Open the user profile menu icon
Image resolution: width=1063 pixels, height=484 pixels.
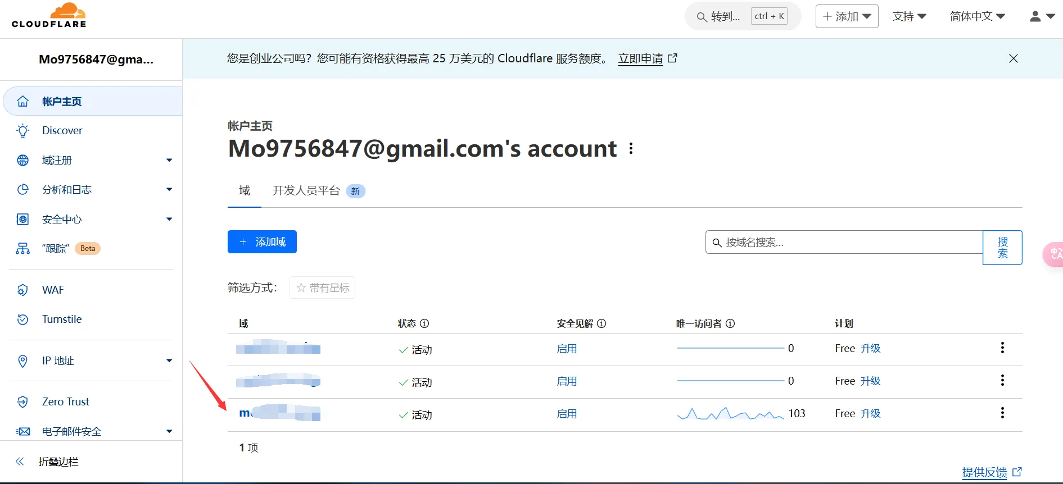1042,16
